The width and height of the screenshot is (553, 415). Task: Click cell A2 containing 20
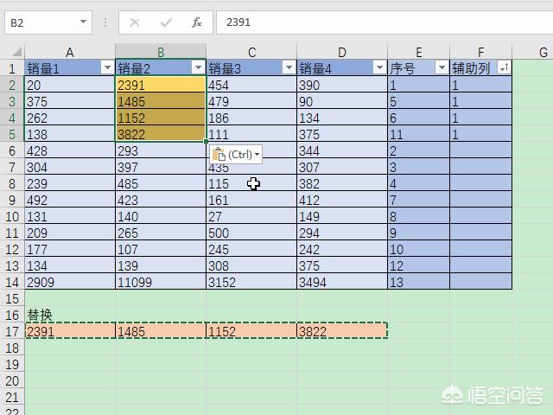tap(70, 85)
